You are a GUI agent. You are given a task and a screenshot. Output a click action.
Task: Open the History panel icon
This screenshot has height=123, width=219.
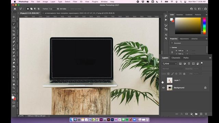[x=166, y=16]
